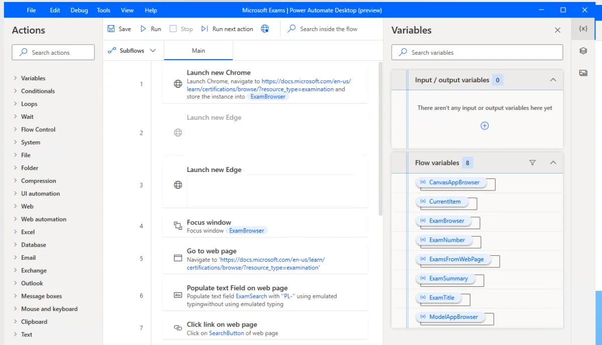Click globe icon on step 3
The width and height of the screenshot is (602, 345).
click(x=178, y=185)
